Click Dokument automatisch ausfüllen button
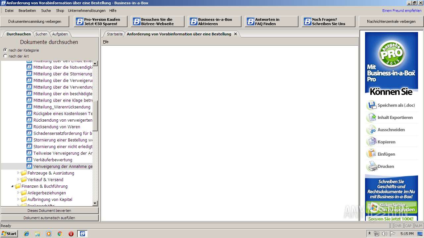 tap(49, 218)
